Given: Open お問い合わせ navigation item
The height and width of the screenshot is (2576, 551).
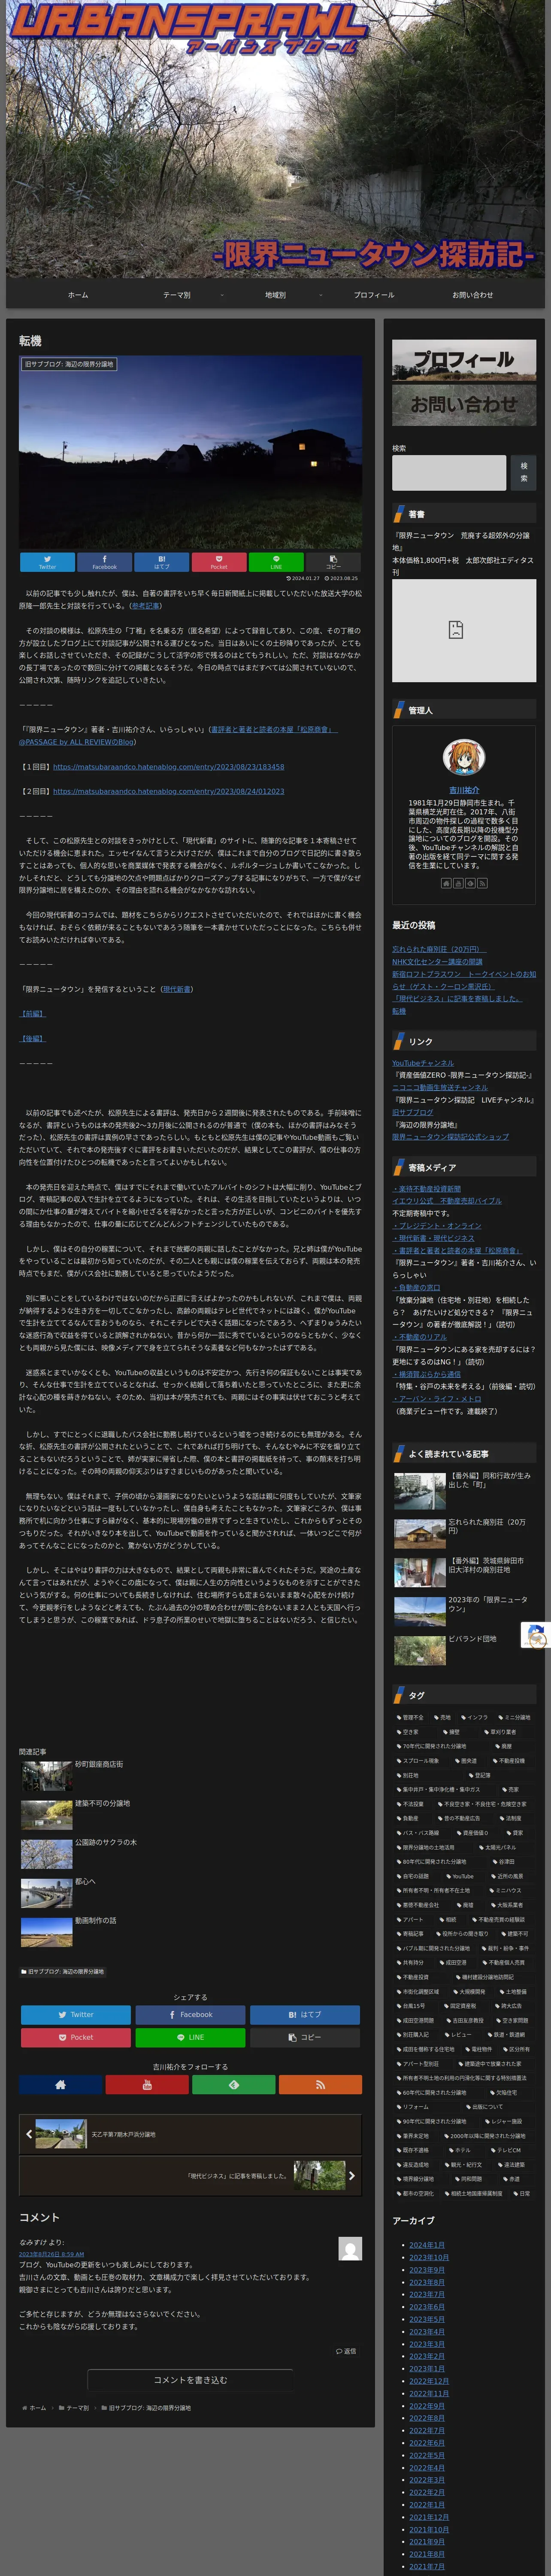Looking at the screenshot, I should coord(472,295).
